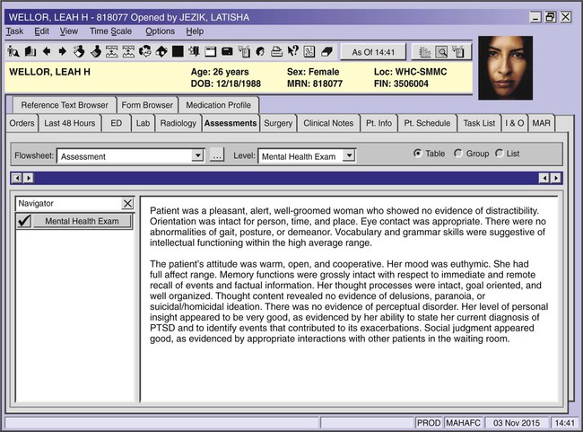
Task: Select the Table view radio button
Action: pyautogui.click(x=418, y=154)
